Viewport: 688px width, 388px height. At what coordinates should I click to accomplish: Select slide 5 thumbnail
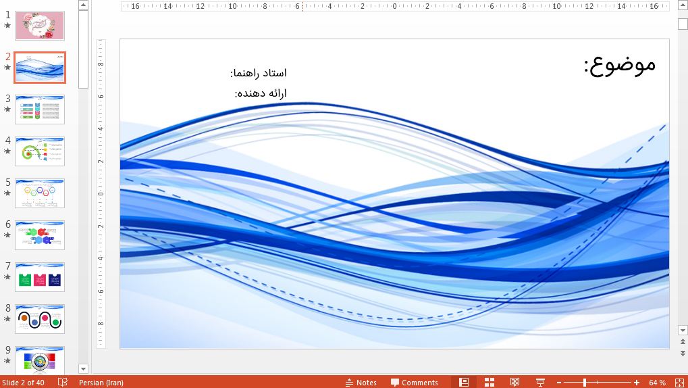(x=40, y=193)
